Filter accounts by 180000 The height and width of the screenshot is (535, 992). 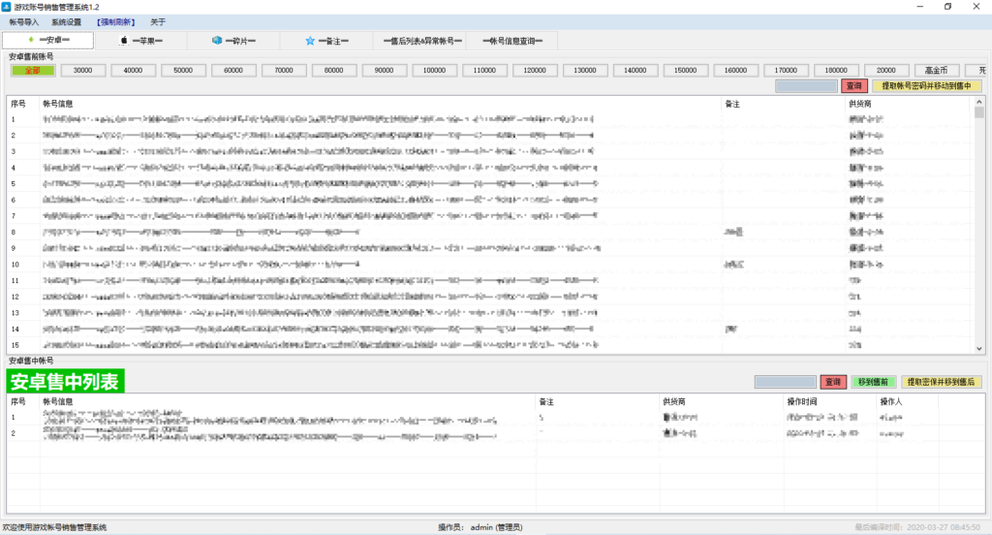836,71
